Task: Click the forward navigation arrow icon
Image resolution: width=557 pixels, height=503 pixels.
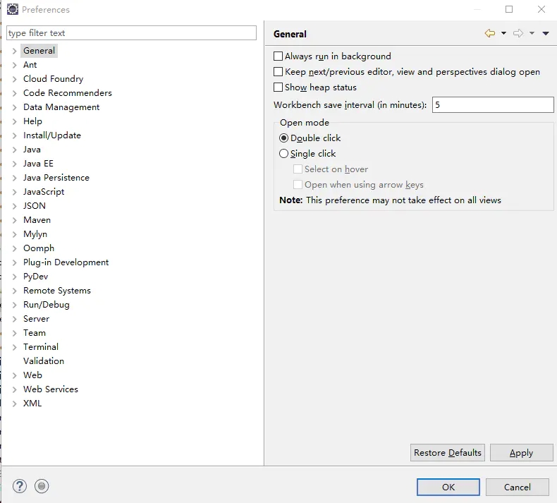Action: 518,33
